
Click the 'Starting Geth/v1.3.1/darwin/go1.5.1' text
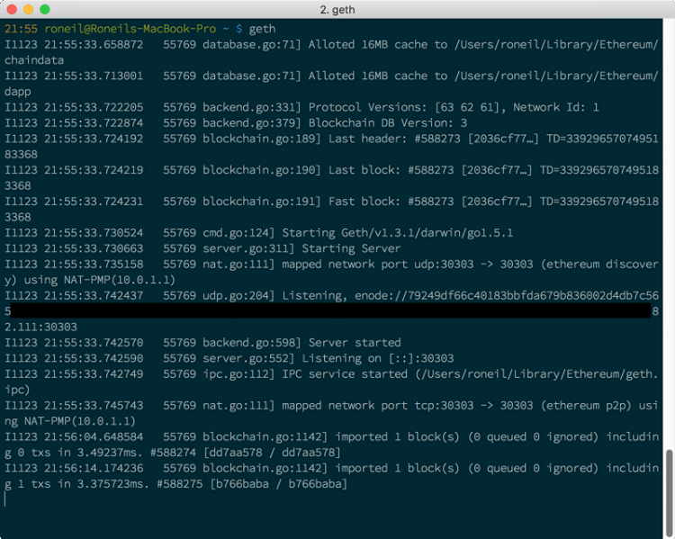(x=397, y=233)
